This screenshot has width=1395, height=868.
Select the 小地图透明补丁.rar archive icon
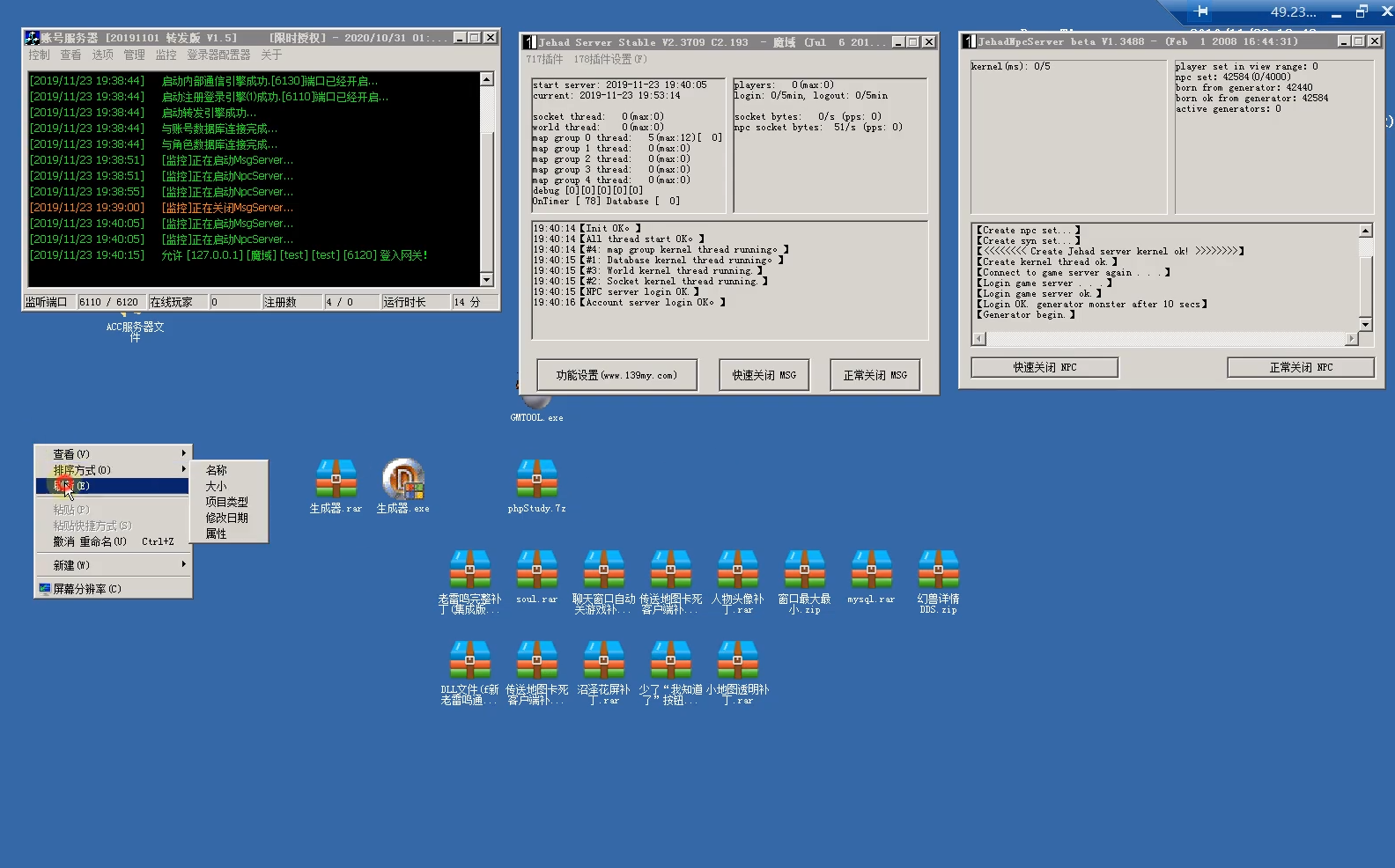pos(737,662)
